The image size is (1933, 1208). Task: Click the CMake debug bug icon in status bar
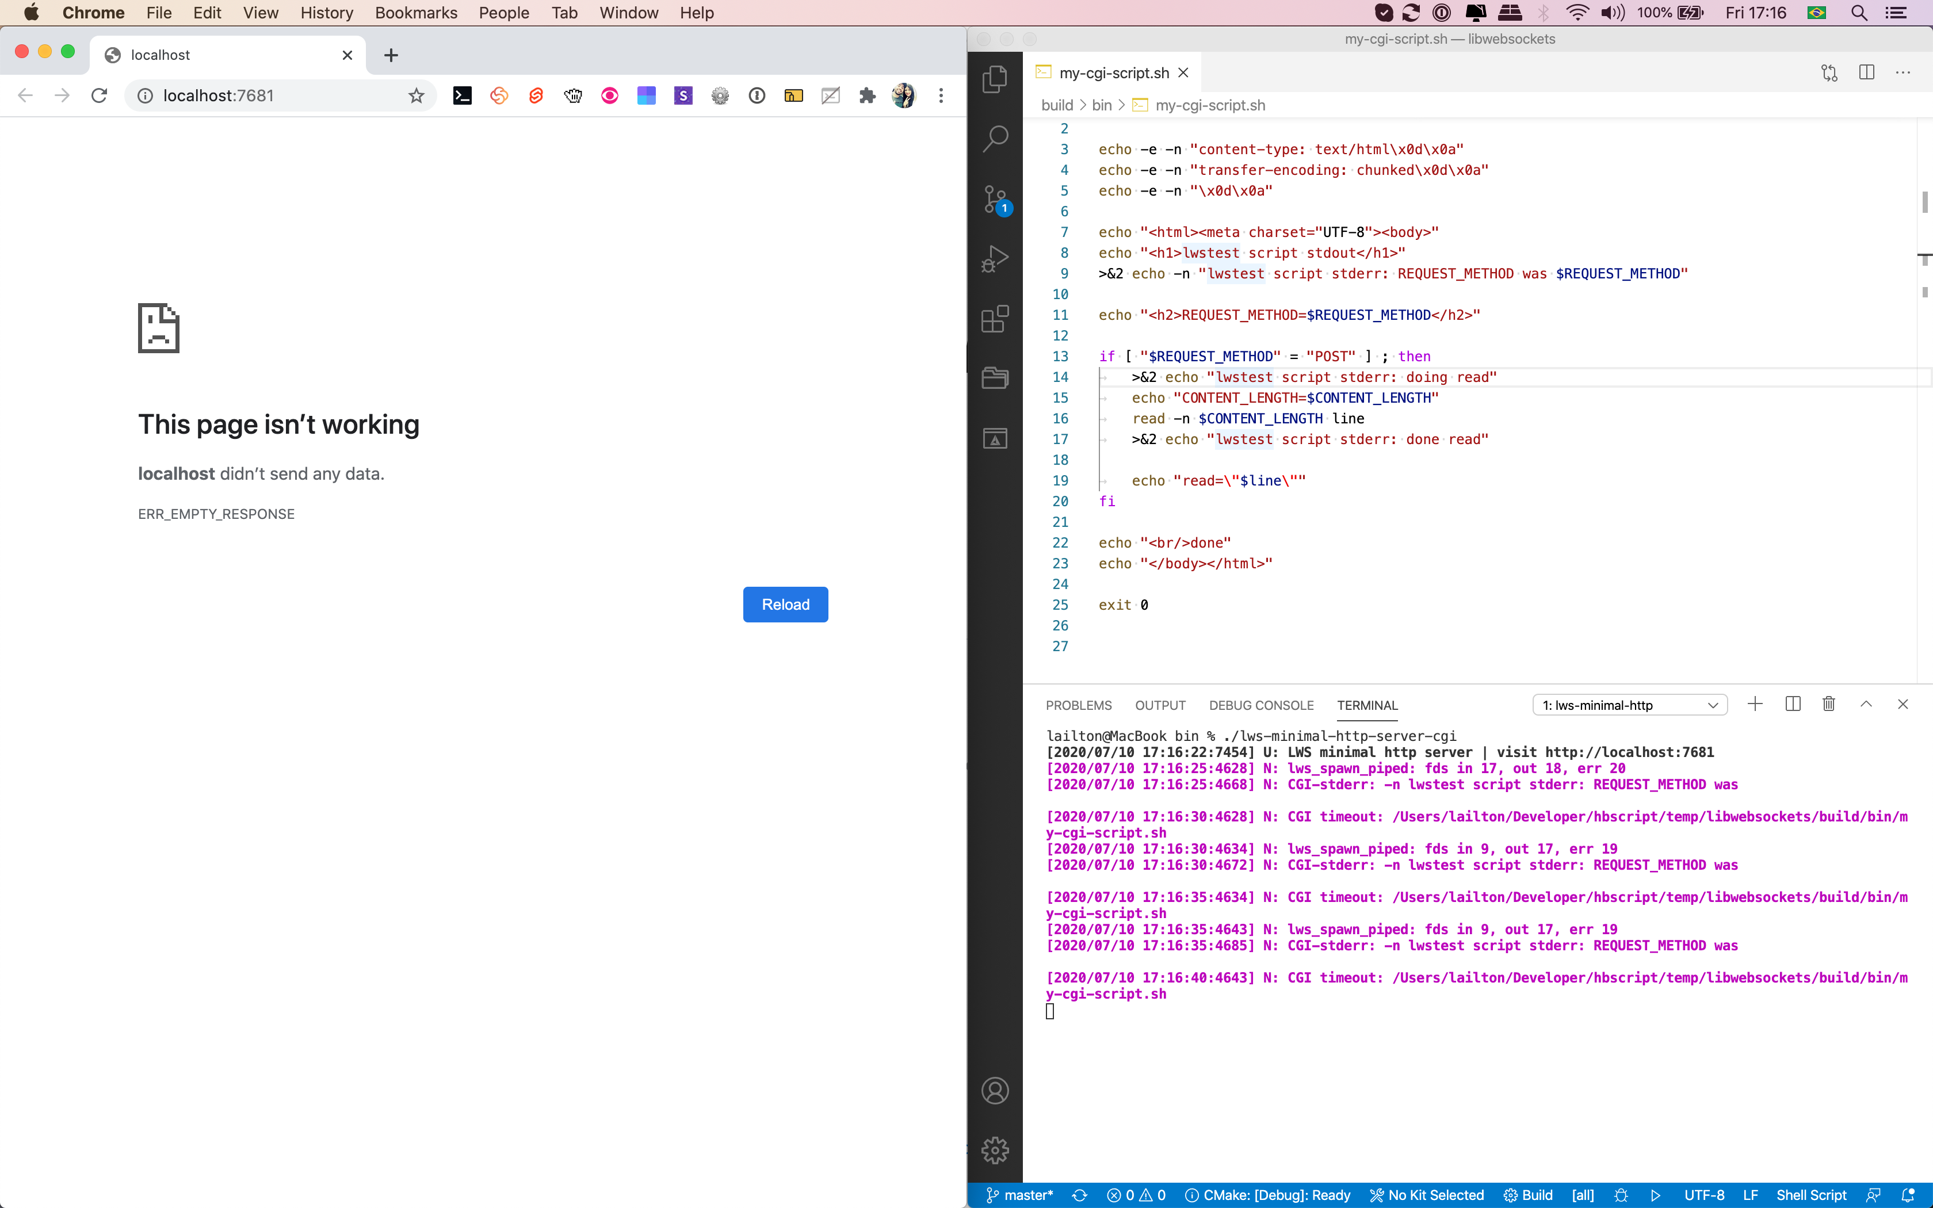click(1621, 1195)
